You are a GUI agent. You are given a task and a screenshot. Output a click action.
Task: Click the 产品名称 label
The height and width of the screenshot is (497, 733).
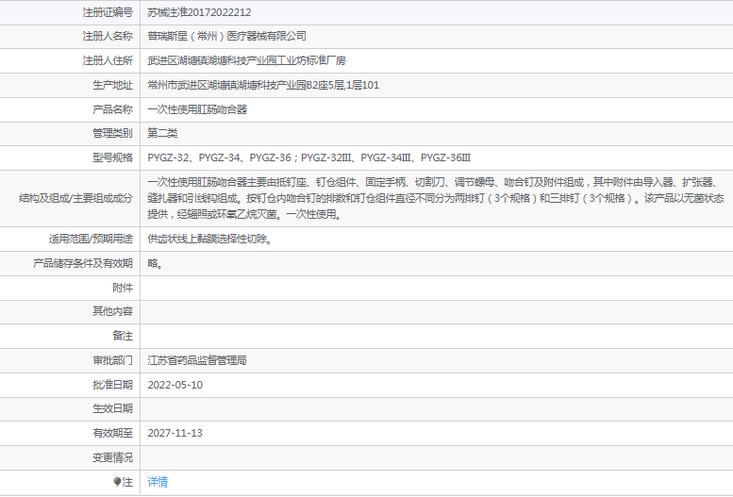(x=112, y=109)
